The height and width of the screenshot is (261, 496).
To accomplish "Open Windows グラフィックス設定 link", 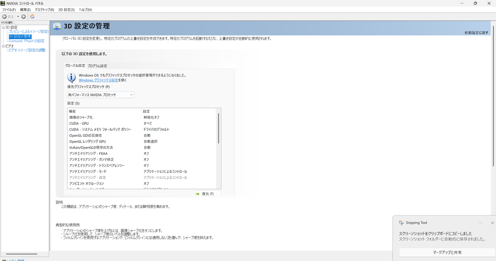I will (98, 80).
